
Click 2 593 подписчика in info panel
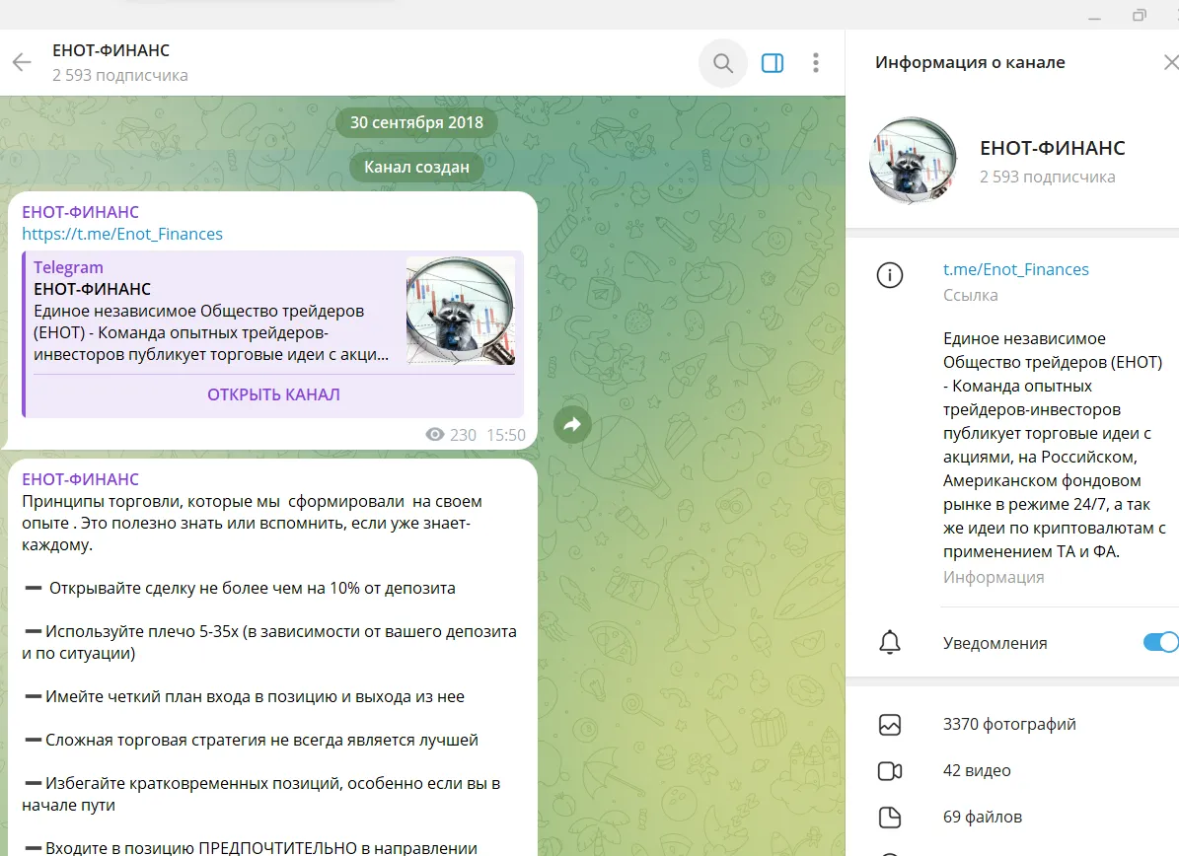tap(1048, 178)
